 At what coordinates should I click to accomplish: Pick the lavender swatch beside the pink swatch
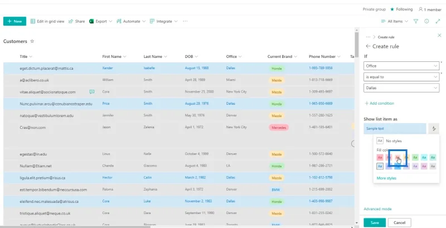(415, 166)
